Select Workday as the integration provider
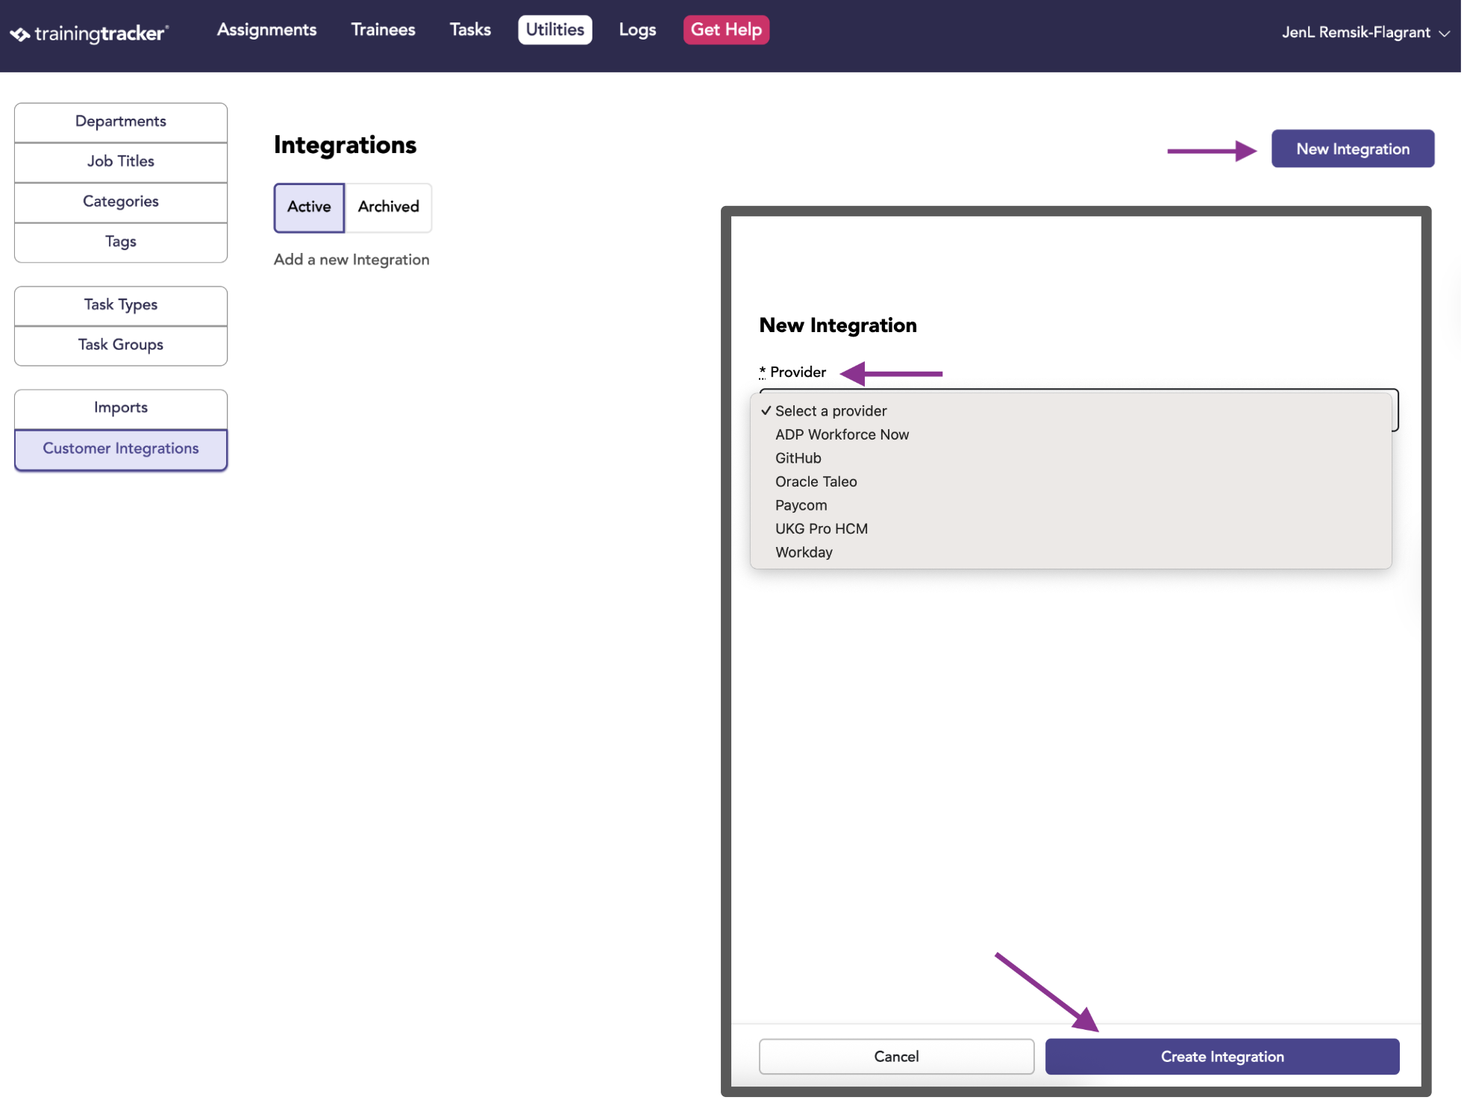Screen dimensions: 1464x1103 click(804, 552)
